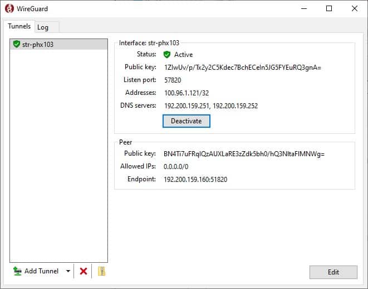368x289 pixels.
Task: Open the Add Tunnel dropdown arrow
Action: pos(68,271)
